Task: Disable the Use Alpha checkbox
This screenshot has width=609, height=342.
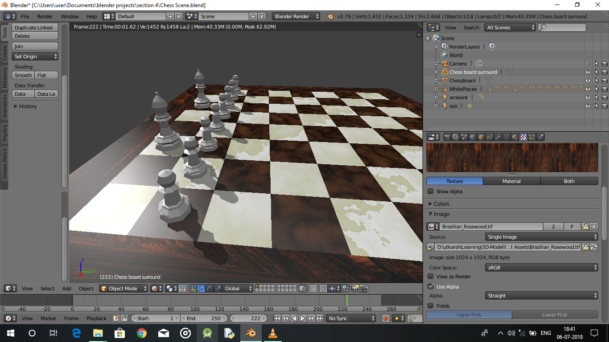Action: 431,287
